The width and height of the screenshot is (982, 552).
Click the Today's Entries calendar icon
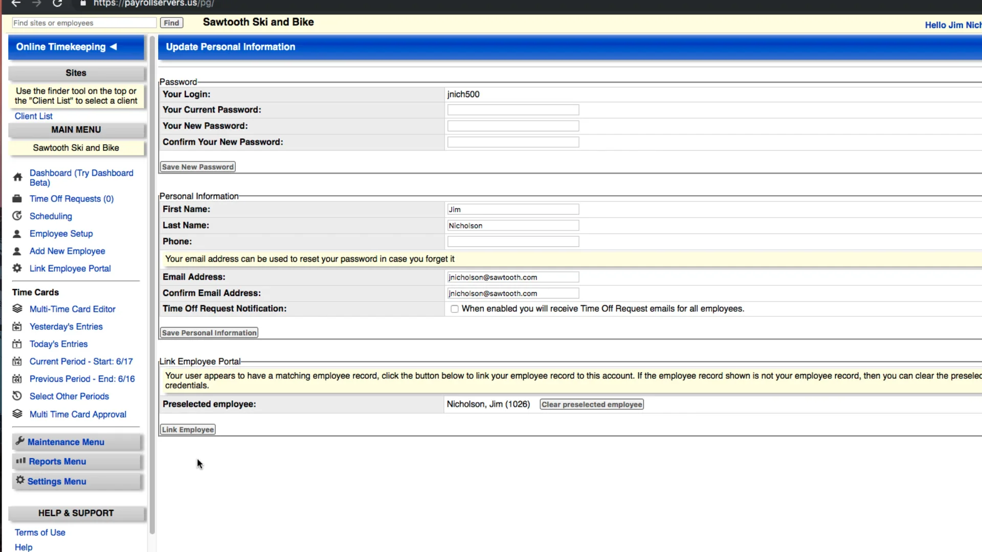click(17, 344)
